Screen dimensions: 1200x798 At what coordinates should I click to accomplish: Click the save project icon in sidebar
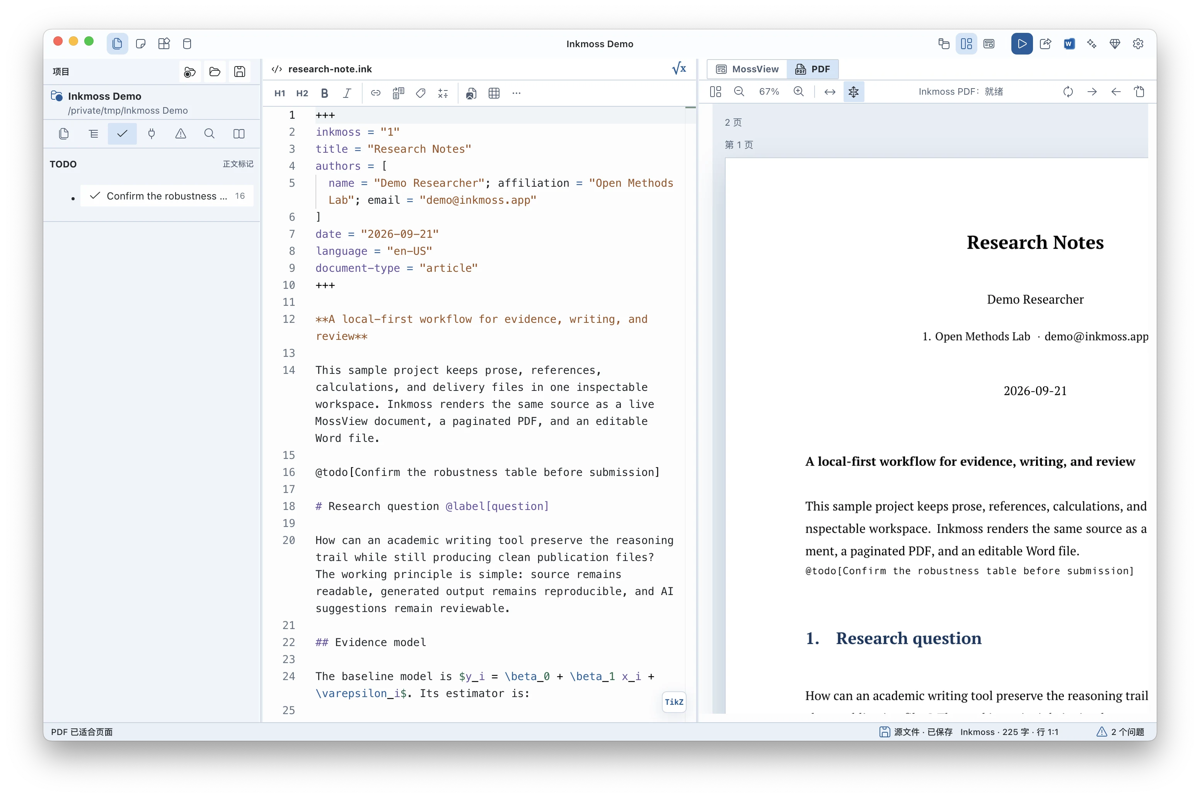[240, 72]
